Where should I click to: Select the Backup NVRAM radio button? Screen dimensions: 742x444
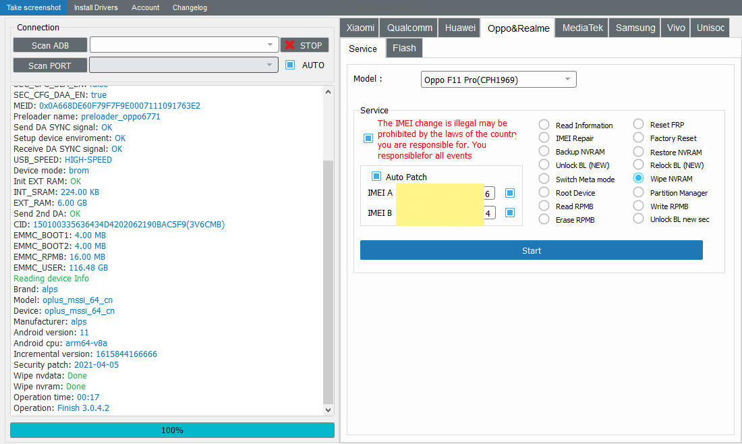tap(544, 151)
